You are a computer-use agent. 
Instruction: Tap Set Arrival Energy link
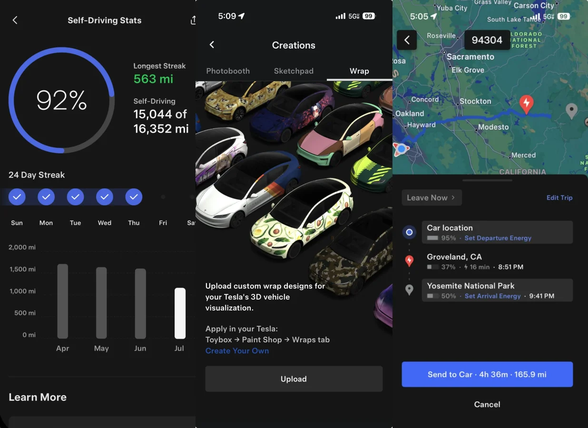(x=492, y=296)
